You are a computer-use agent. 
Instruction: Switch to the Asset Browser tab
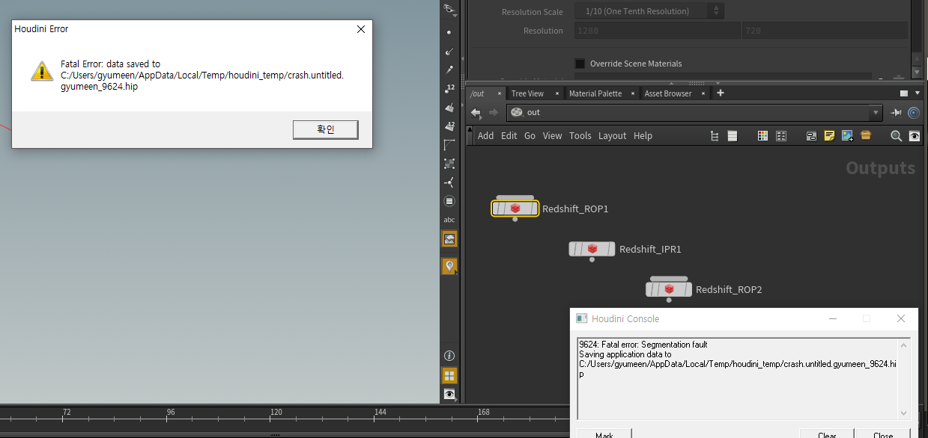[x=668, y=93]
